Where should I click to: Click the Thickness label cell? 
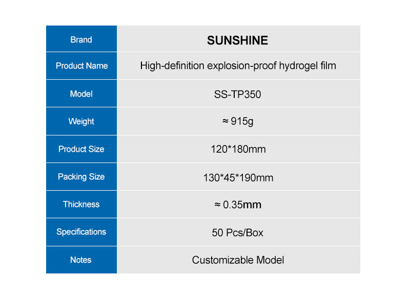tap(81, 204)
